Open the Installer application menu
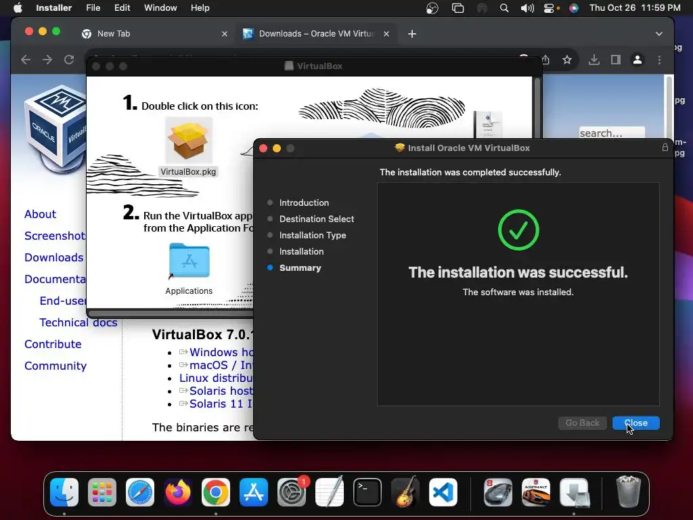Image resolution: width=693 pixels, height=520 pixels. [x=53, y=8]
